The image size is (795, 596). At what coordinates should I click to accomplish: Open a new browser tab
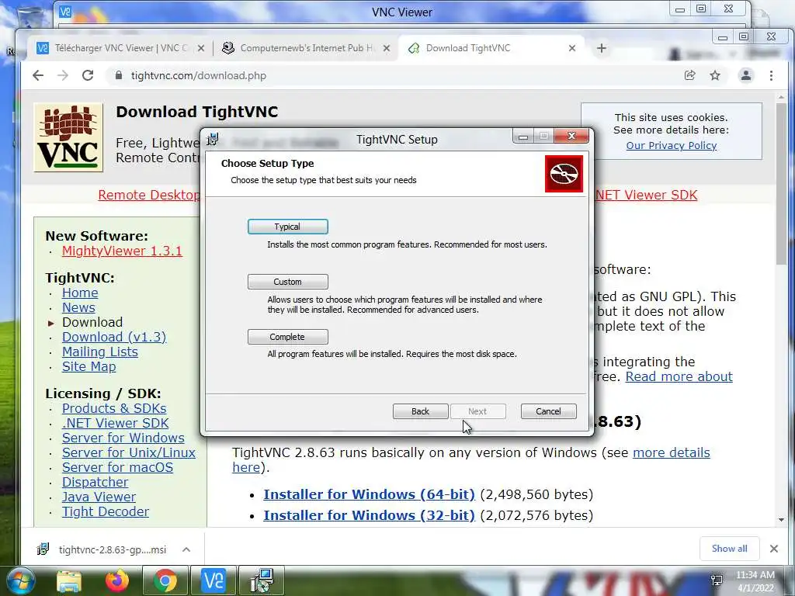[x=602, y=48]
